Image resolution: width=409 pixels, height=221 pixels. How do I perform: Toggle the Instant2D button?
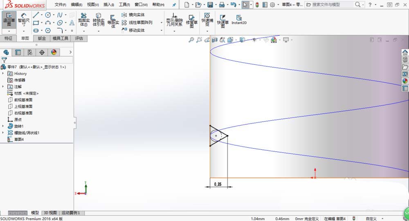(238, 20)
